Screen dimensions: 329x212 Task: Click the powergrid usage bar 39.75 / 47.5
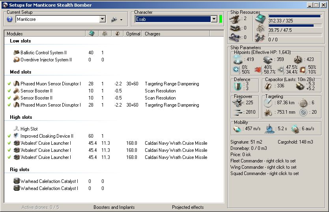pos(295,26)
